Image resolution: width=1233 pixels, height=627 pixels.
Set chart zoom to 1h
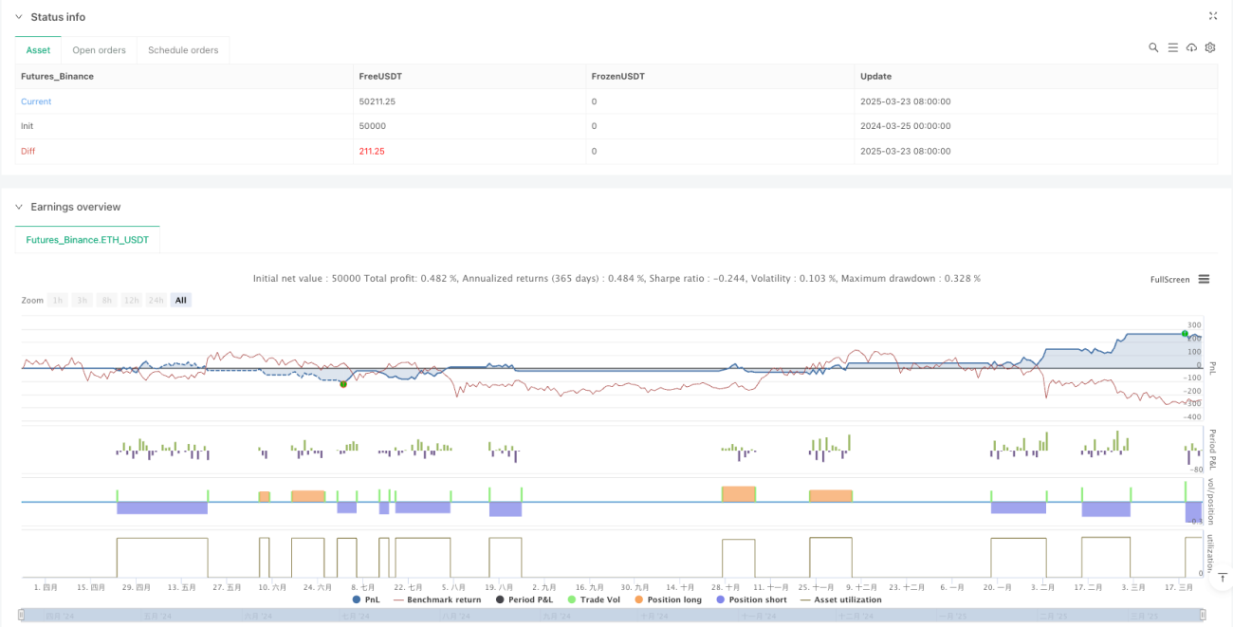(58, 300)
